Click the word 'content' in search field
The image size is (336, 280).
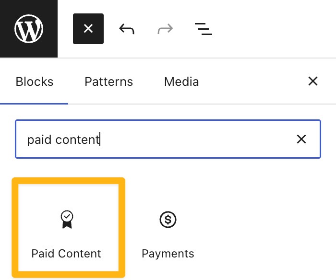(x=78, y=140)
